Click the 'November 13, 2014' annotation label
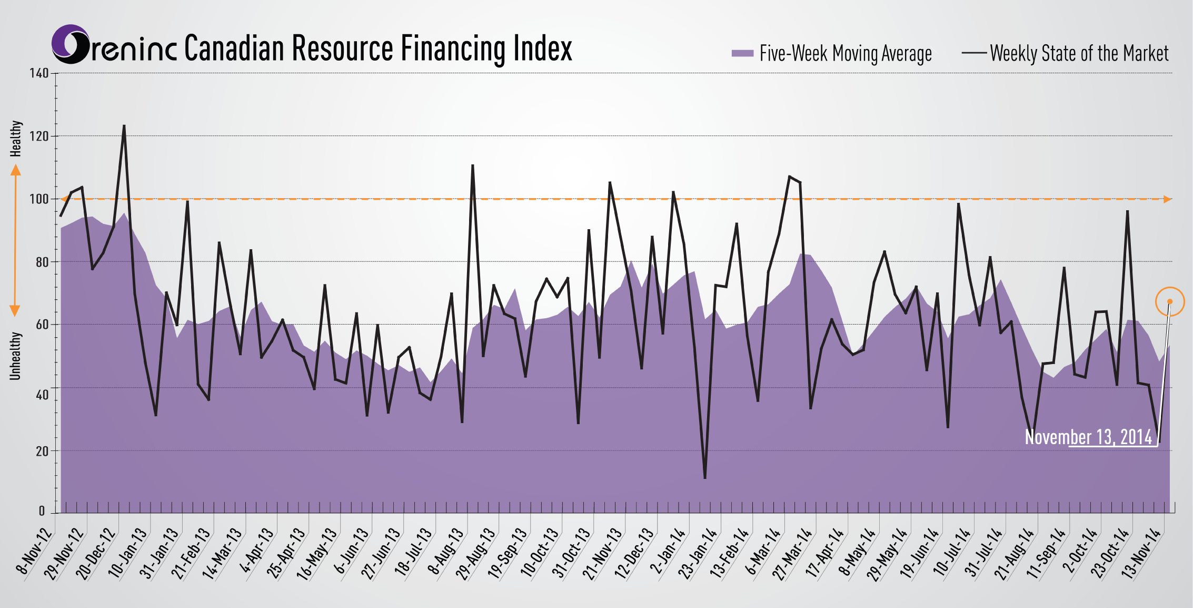 tap(1089, 437)
